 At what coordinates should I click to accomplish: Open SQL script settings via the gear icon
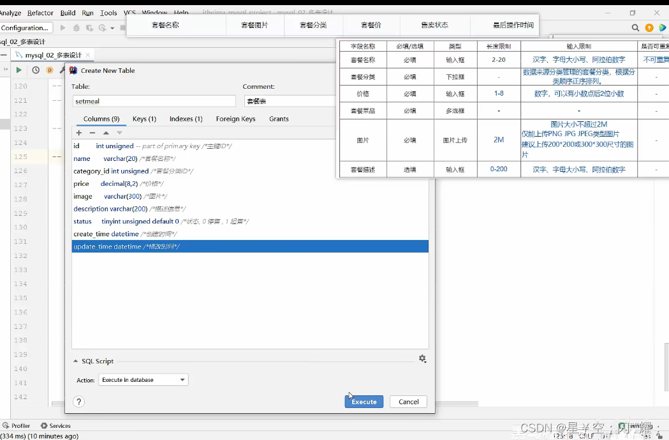coord(423,359)
